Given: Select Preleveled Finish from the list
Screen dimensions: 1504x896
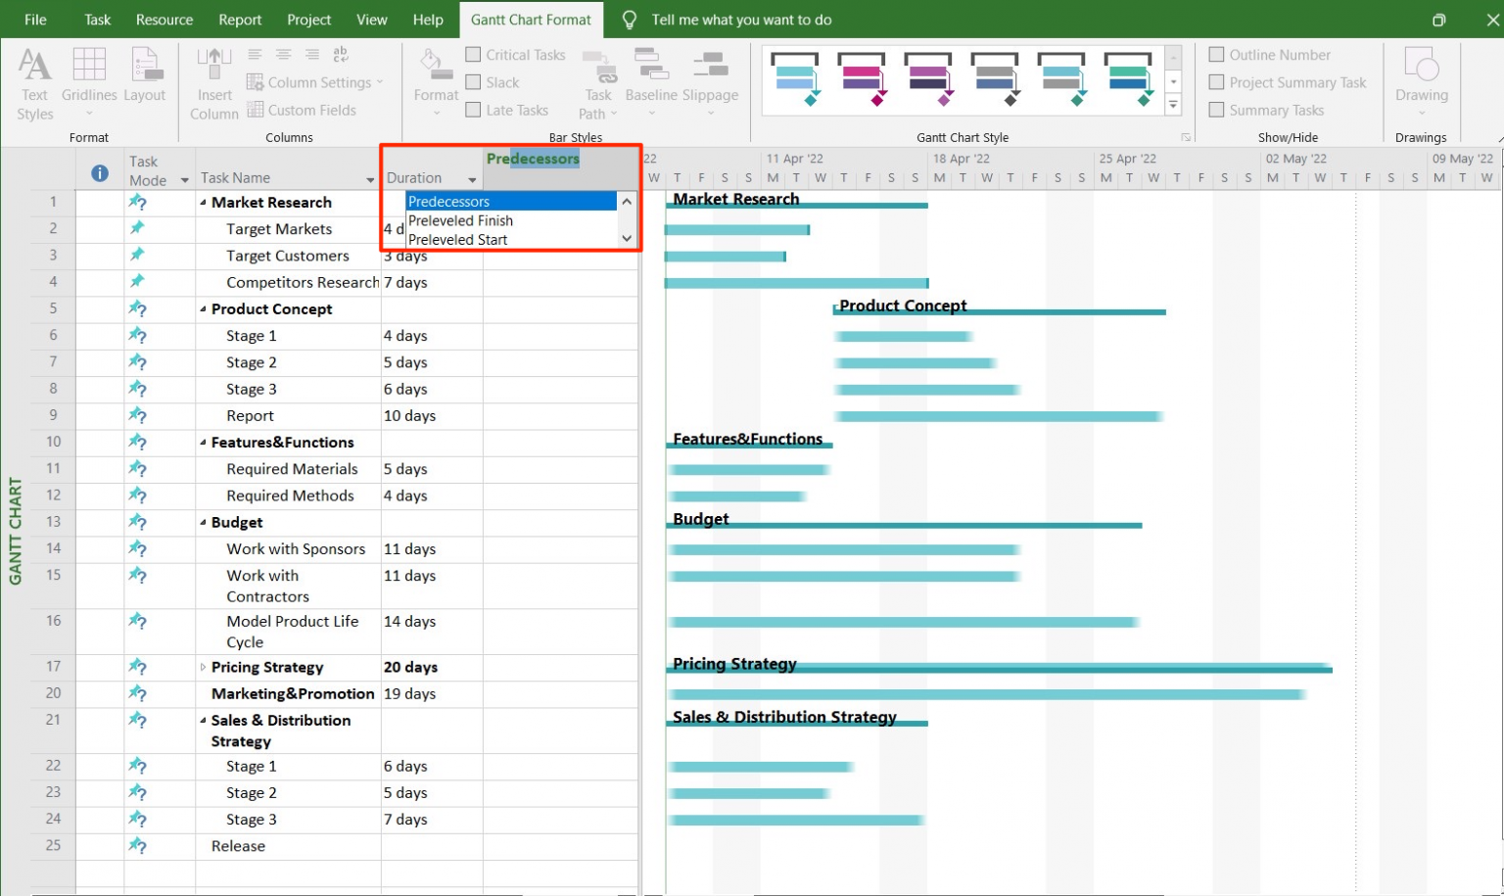Looking at the screenshot, I should [x=461, y=220].
